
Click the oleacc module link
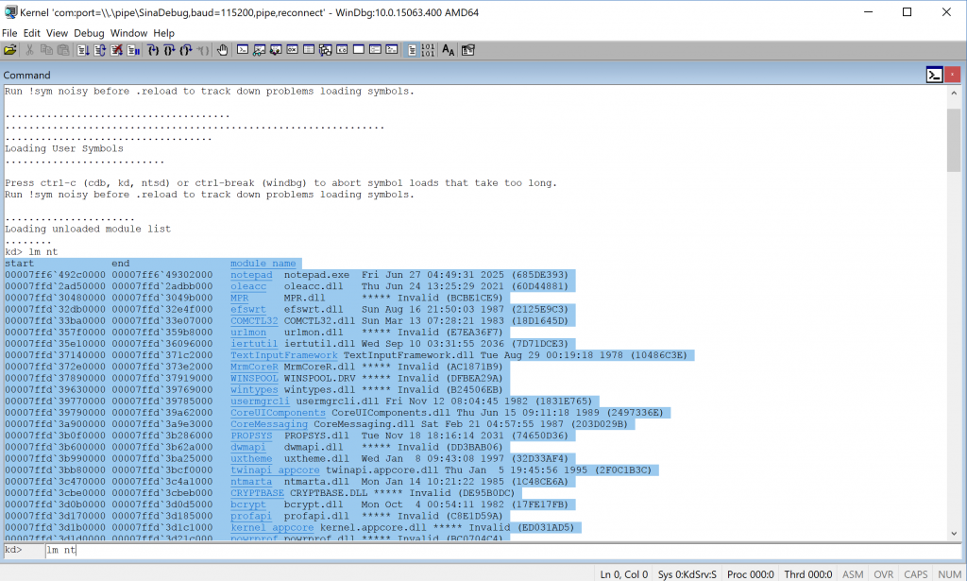[248, 286]
